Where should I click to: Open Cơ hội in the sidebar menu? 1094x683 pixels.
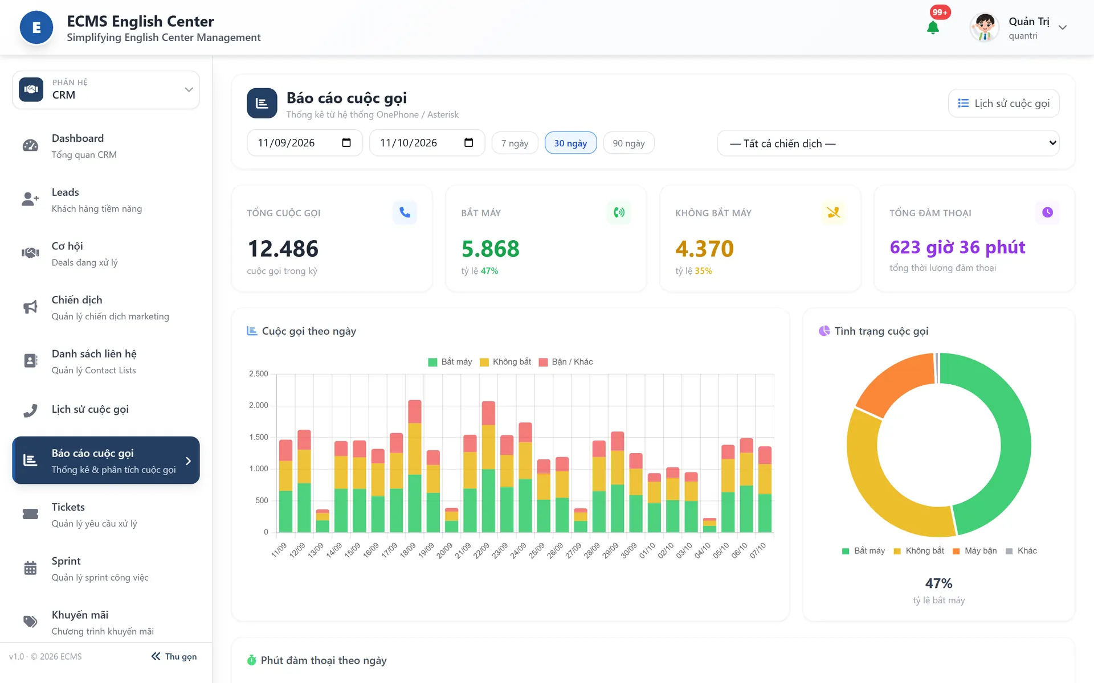(x=106, y=254)
